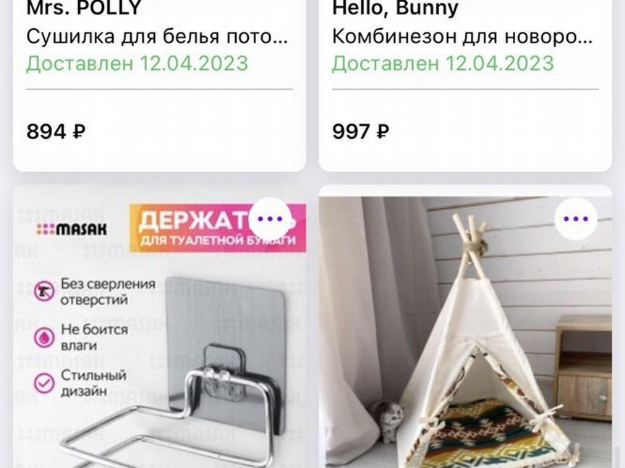This screenshot has height=468, width=625.
Task: Tap delivered status on the Hello, Bunny card
Action: pos(443,64)
